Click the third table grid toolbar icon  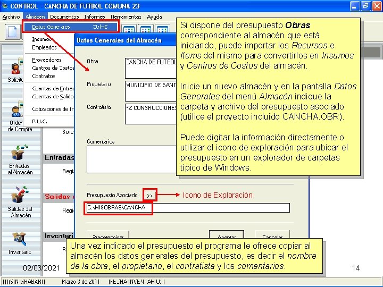click(x=162, y=29)
